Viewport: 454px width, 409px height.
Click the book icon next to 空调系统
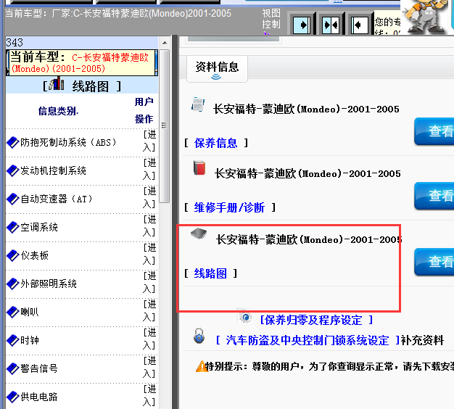(13, 227)
